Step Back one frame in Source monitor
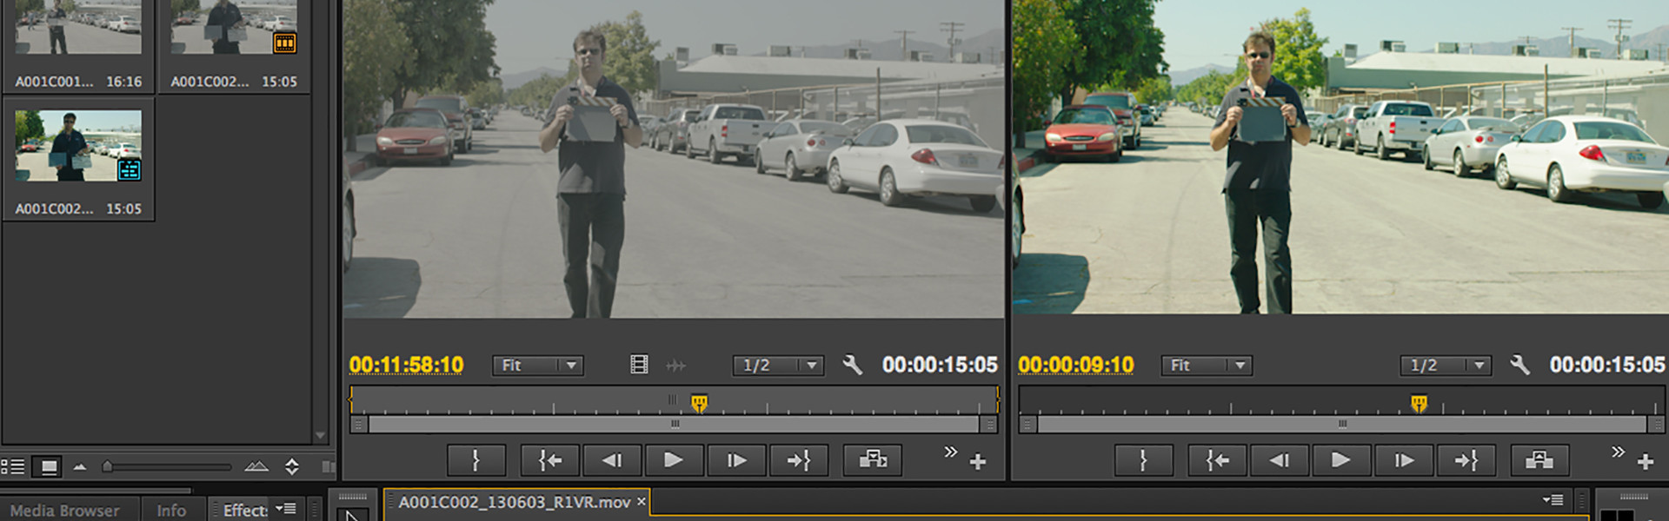 point(612,460)
